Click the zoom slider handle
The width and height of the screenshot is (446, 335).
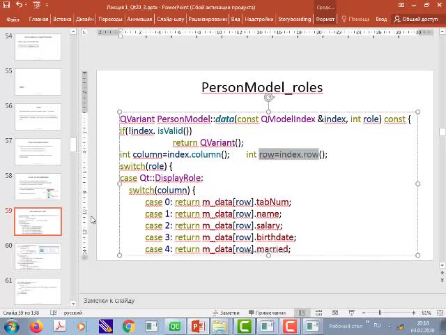(380, 313)
